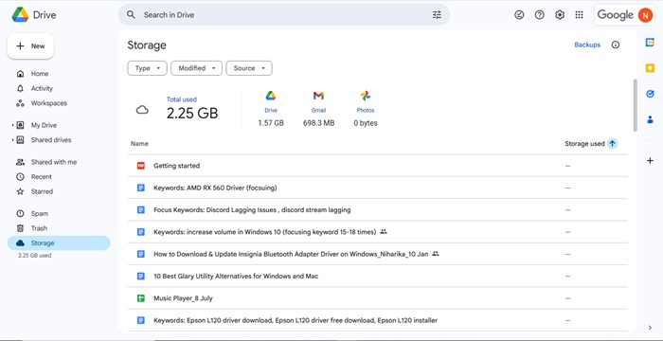Select 'Keywords: increase volume in Windows 10' file

tap(377, 232)
